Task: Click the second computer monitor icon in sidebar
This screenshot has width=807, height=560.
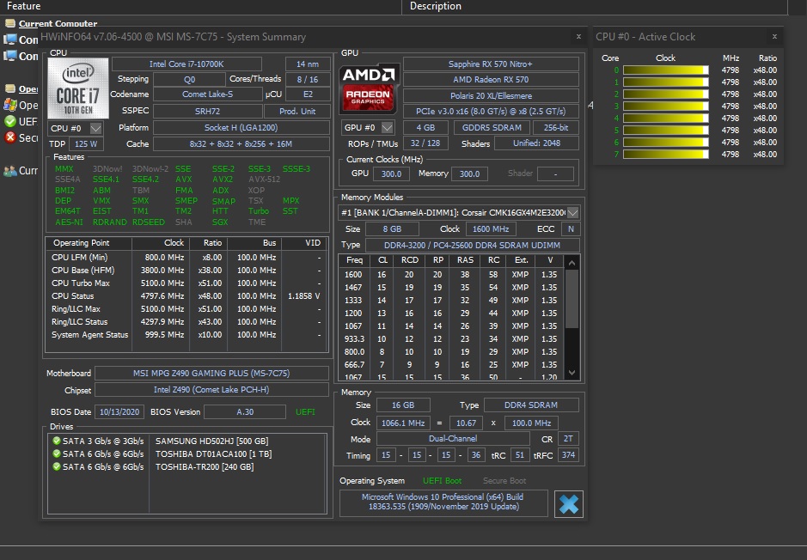Action: click(x=9, y=56)
